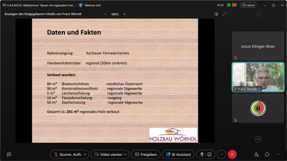Click the Freigeben share button
This screenshot has height=161, width=287.
pyautogui.click(x=146, y=155)
